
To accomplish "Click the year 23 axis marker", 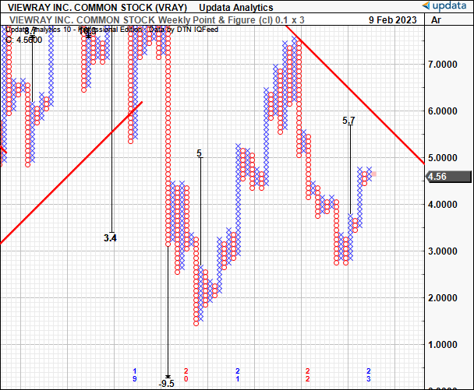I will (369, 374).
